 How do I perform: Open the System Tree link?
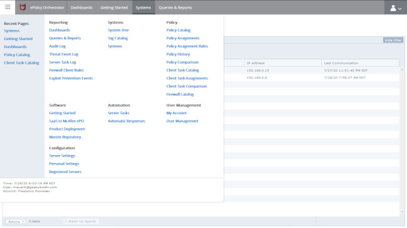[118, 30]
